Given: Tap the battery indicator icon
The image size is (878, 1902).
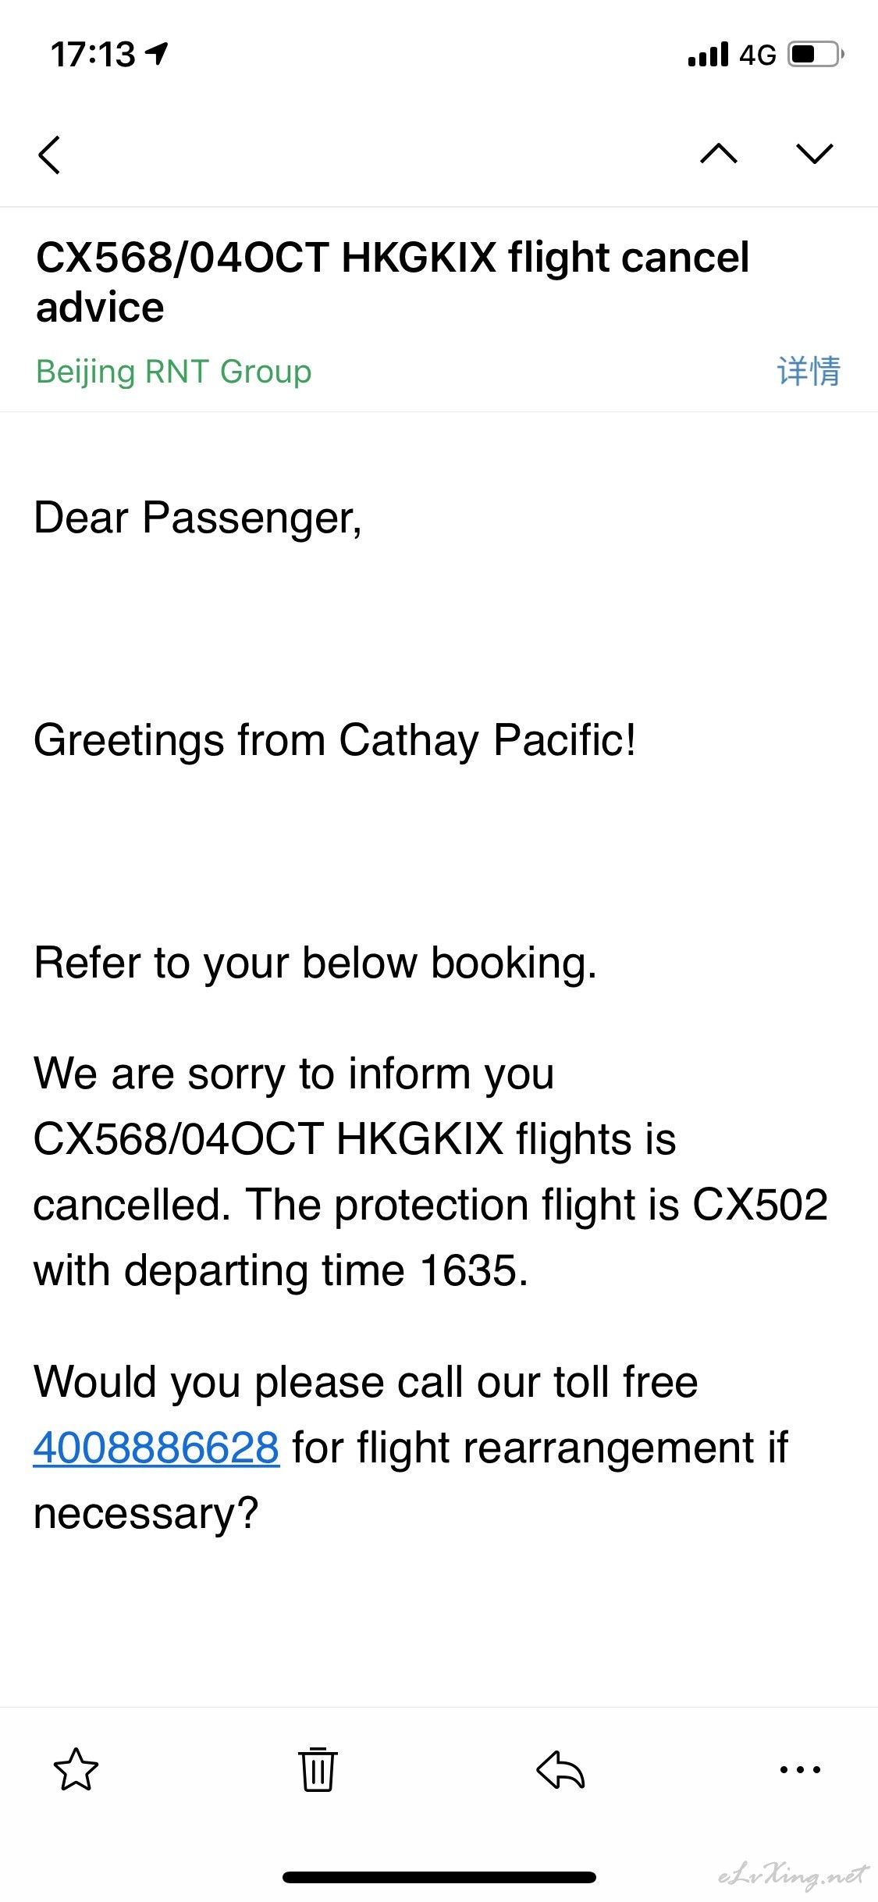Looking at the screenshot, I should (x=816, y=54).
